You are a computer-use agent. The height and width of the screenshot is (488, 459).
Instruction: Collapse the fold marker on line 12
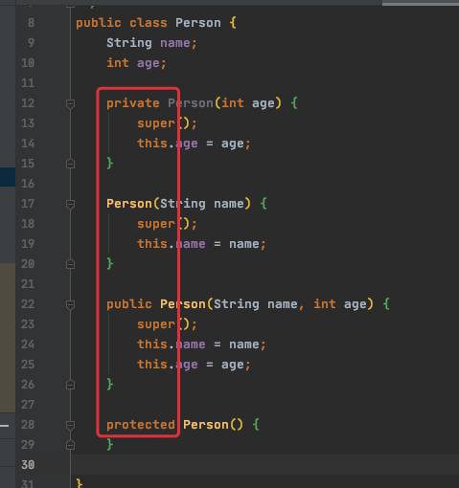pos(70,103)
